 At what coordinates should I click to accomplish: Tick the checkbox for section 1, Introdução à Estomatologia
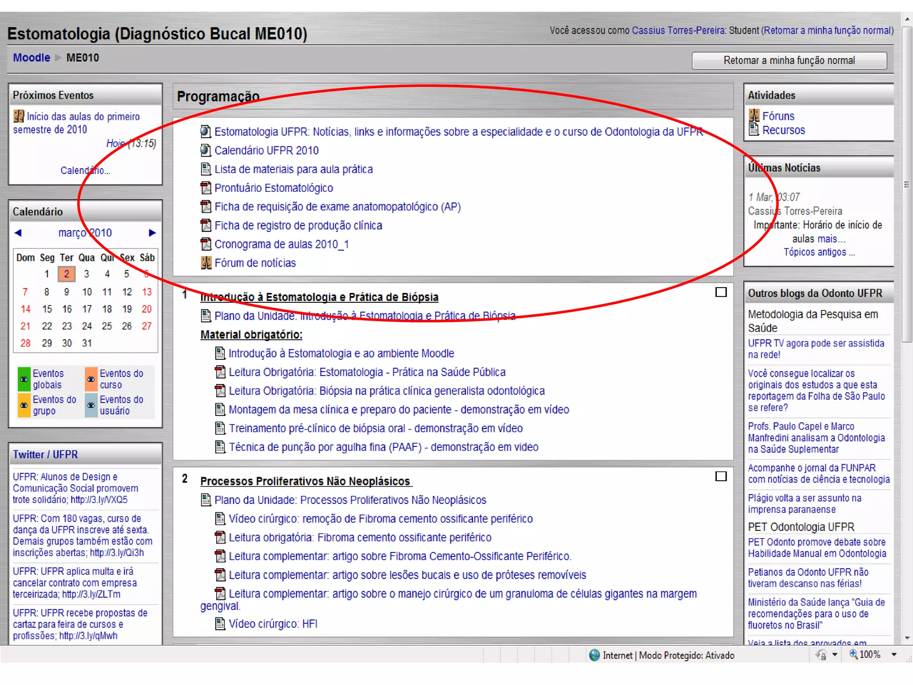click(x=721, y=292)
